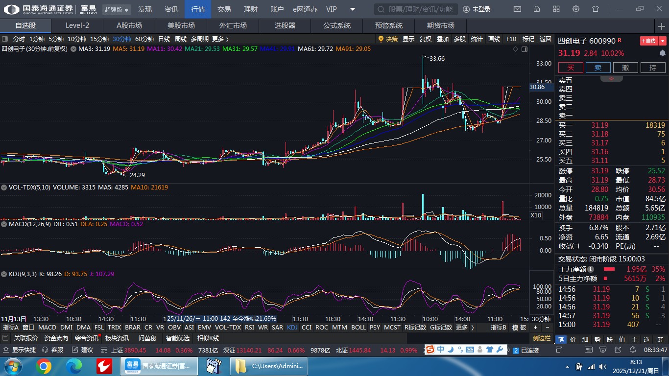Click the lock icon in title bar

pyautogui.click(x=537, y=9)
